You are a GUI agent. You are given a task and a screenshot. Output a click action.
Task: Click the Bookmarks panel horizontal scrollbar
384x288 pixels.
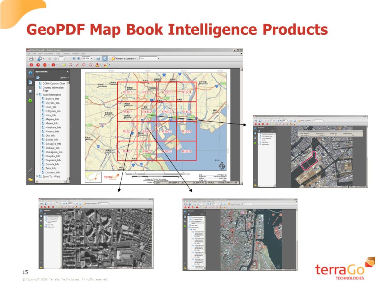(51, 182)
